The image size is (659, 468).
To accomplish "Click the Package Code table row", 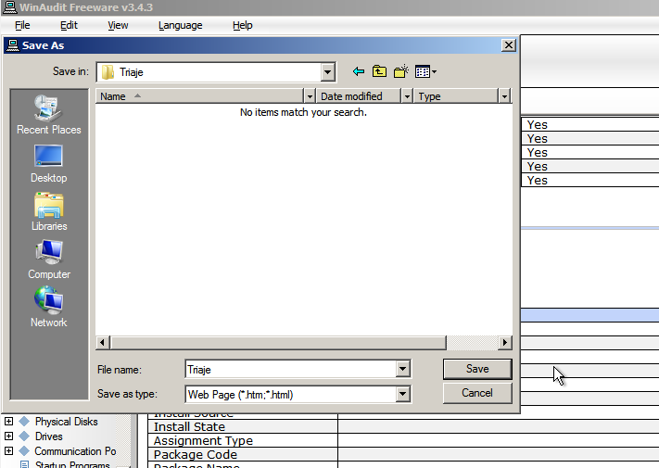I will 403,454.
